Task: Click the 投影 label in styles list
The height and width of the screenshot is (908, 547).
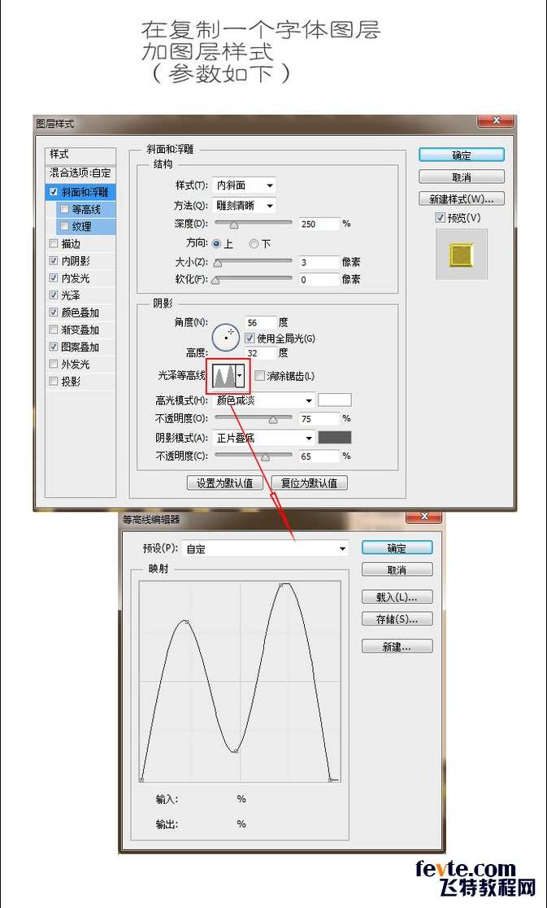Action: [72, 382]
